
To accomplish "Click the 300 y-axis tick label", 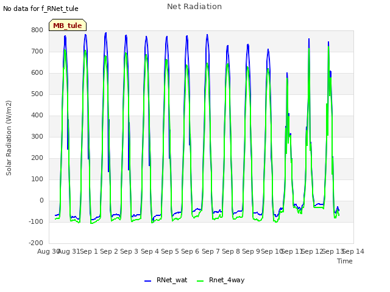I will coord(37,136).
